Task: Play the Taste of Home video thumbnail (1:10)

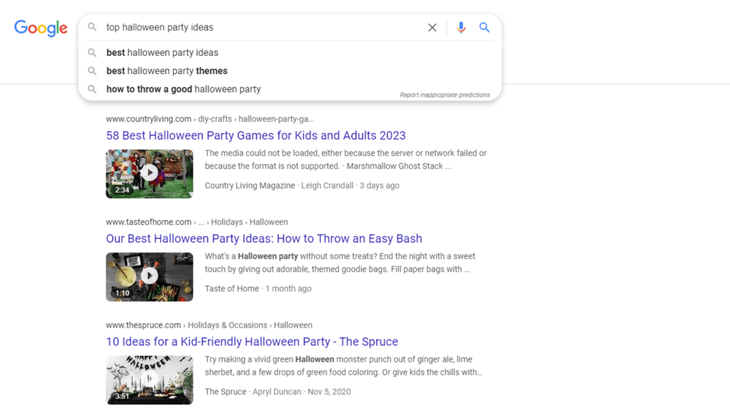Action: [149, 277]
